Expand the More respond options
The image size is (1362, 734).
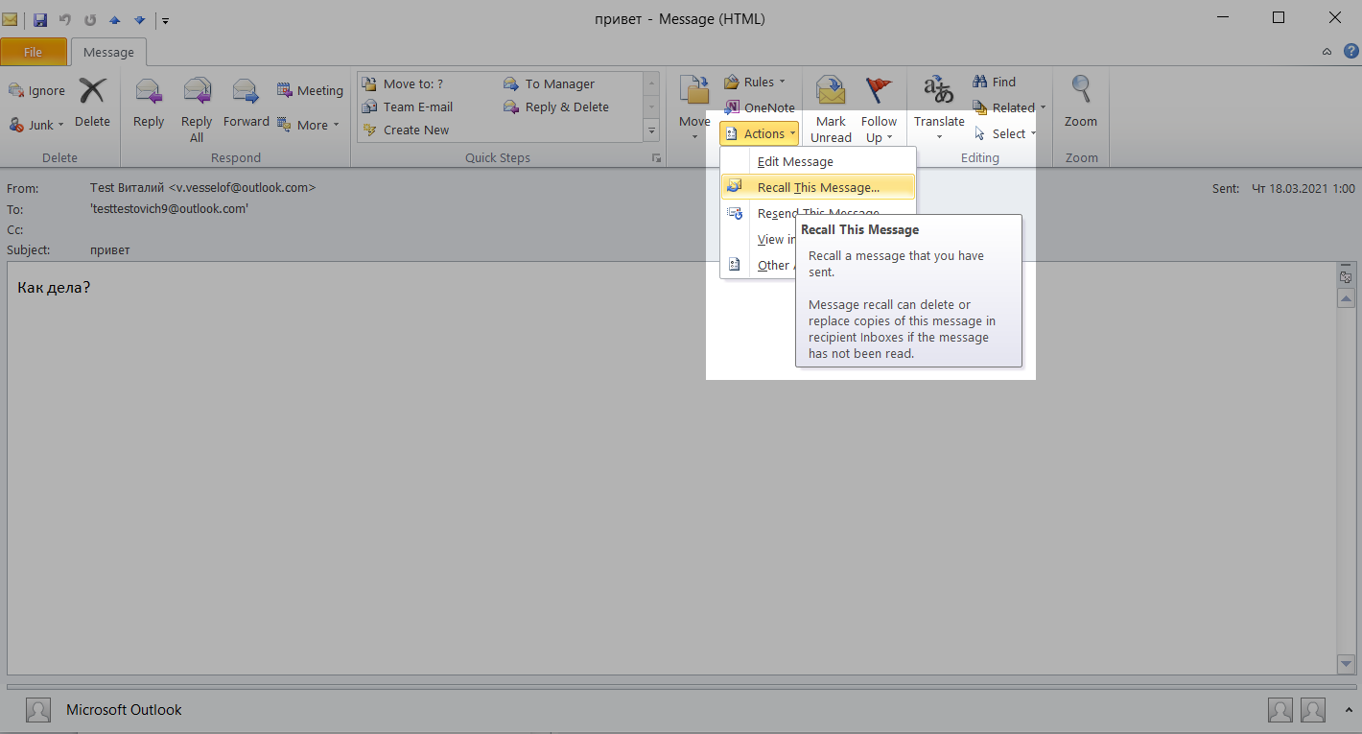pyautogui.click(x=308, y=125)
